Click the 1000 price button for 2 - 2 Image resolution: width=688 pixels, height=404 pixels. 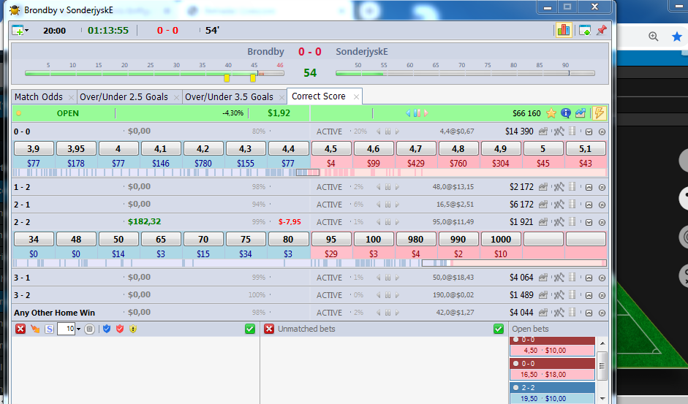[501, 239]
